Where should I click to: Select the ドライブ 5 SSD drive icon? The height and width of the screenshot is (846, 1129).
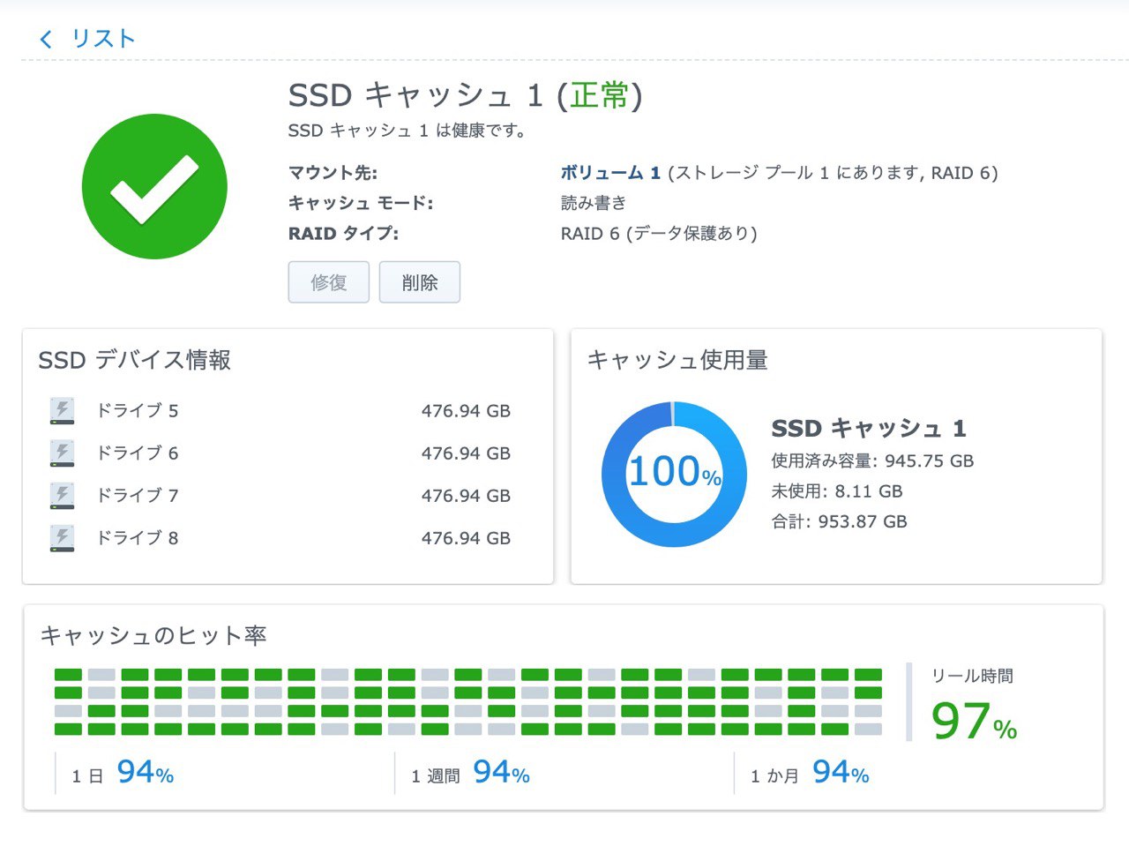tap(62, 411)
